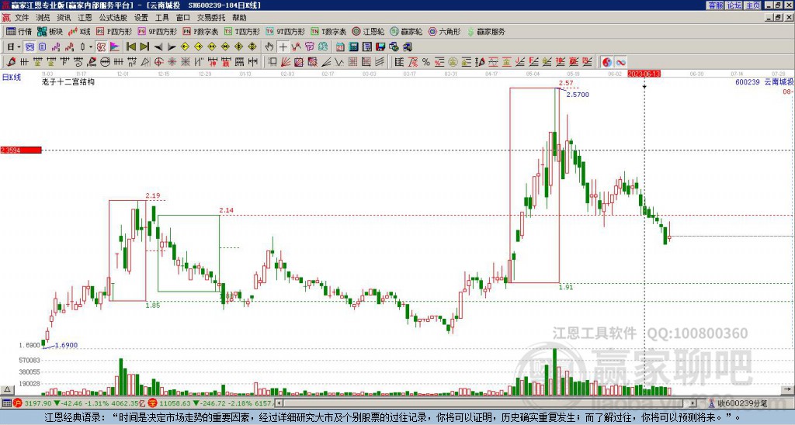Click the 沪 Shanghai index icon

pos(17,403)
